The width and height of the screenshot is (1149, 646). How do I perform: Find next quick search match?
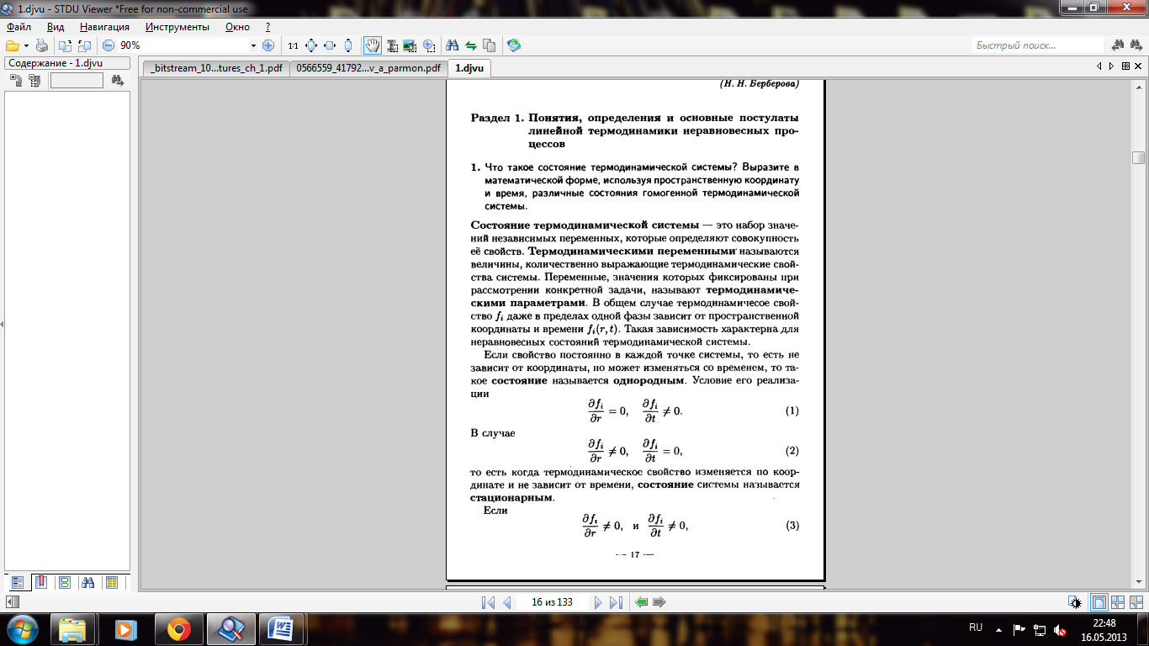coord(1136,45)
